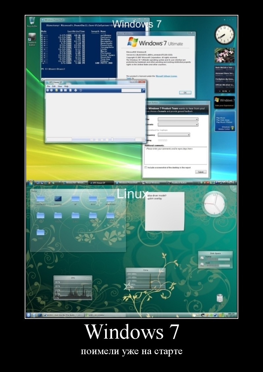
Task: Open the Windows 7 Rate your Experience gadget
Action: [x=224, y=102]
